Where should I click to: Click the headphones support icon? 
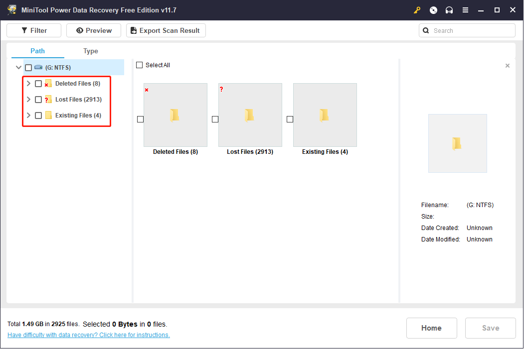click(x=449, y=10)
